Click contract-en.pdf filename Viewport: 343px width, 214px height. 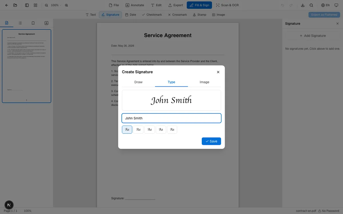[306, 211]
